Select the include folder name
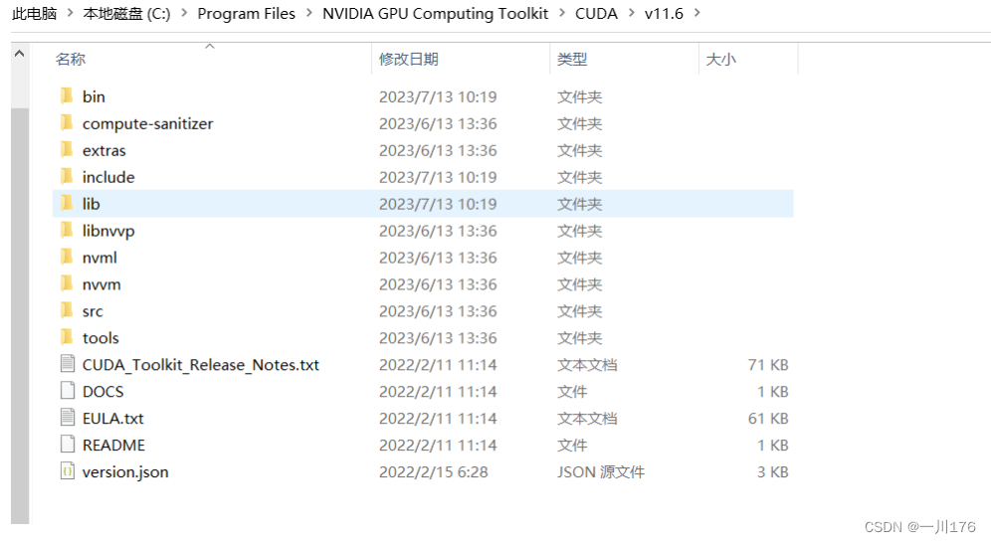Image resolution: width=991 pixels, height=543 pixels. [108, 177]
